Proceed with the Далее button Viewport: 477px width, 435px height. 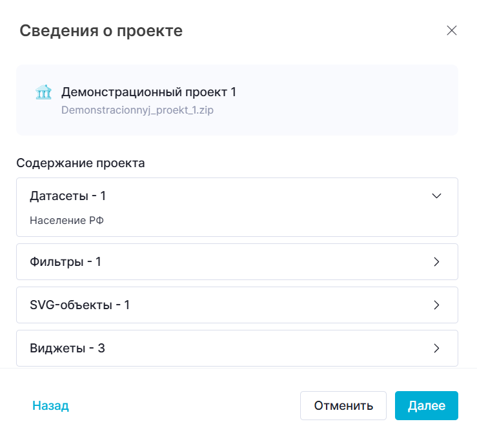pos(426,406)
